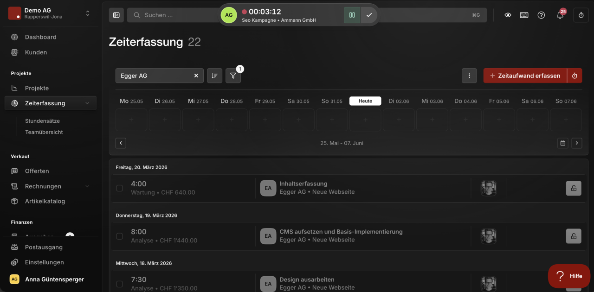Open the calendar date picker icon

click(x=563, y=143)
